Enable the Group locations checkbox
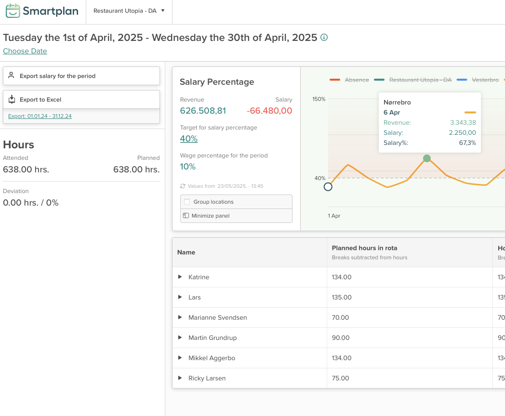The width and height of the screenshot is (505, 416). coord(187,202)
